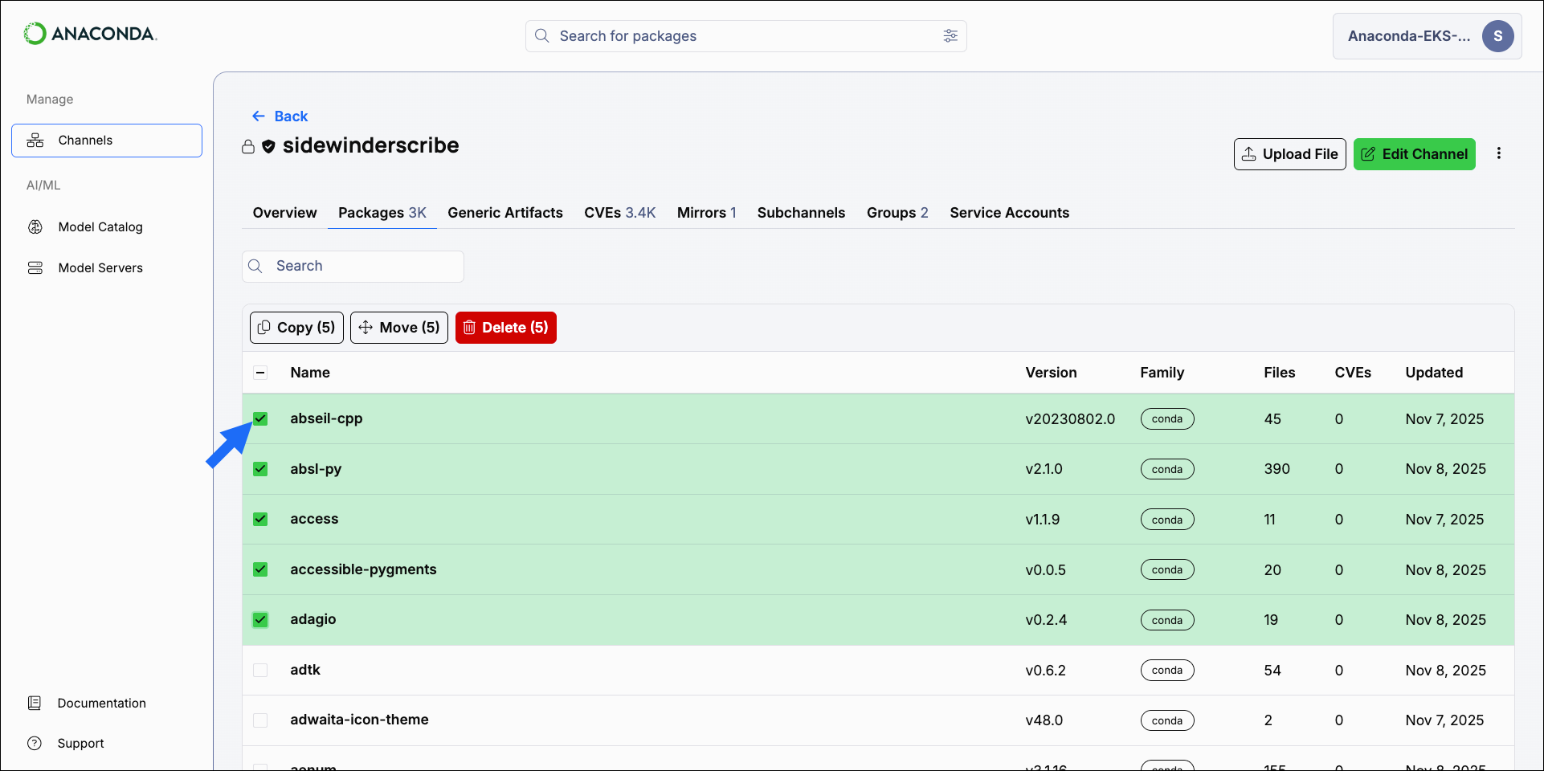Viewport: 1544px width, 771px height.
Task: Click the Support question mark icon
Action: [x=35, y=743]
